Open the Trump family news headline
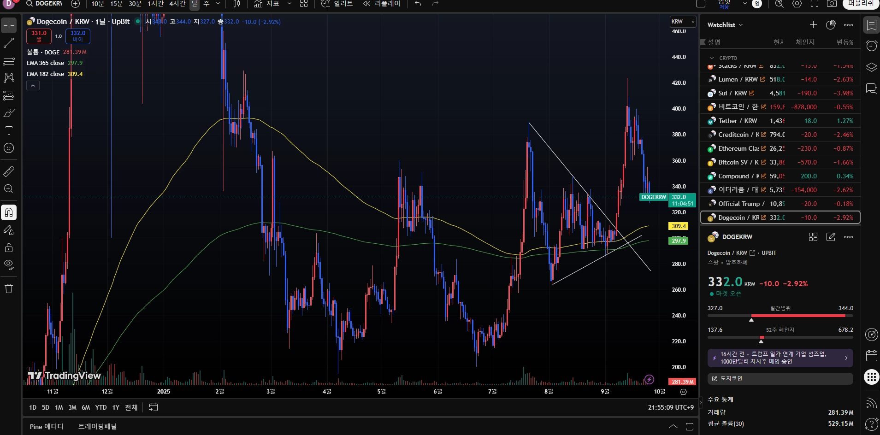Viewport: 880px width, 435px height. [x=780, y=358]
